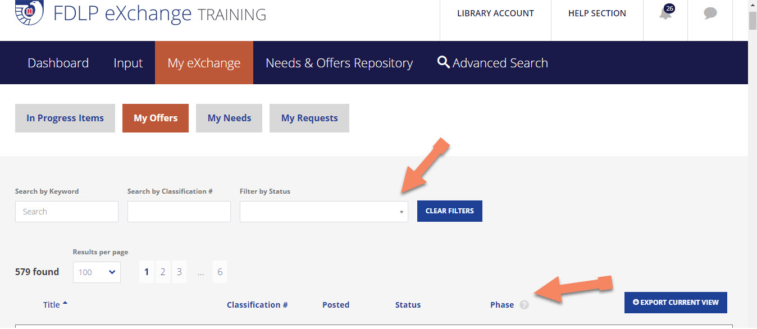This screenshot has width=757, height=329.
Task: Focus the Search by Classification # field
Action: tap(179, 212)
